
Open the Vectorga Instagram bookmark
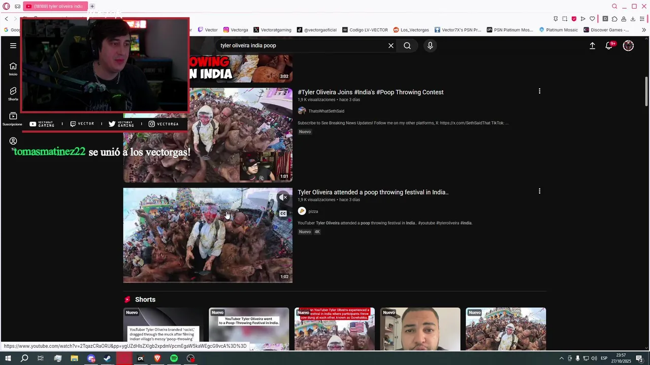(x=236, y=30)
